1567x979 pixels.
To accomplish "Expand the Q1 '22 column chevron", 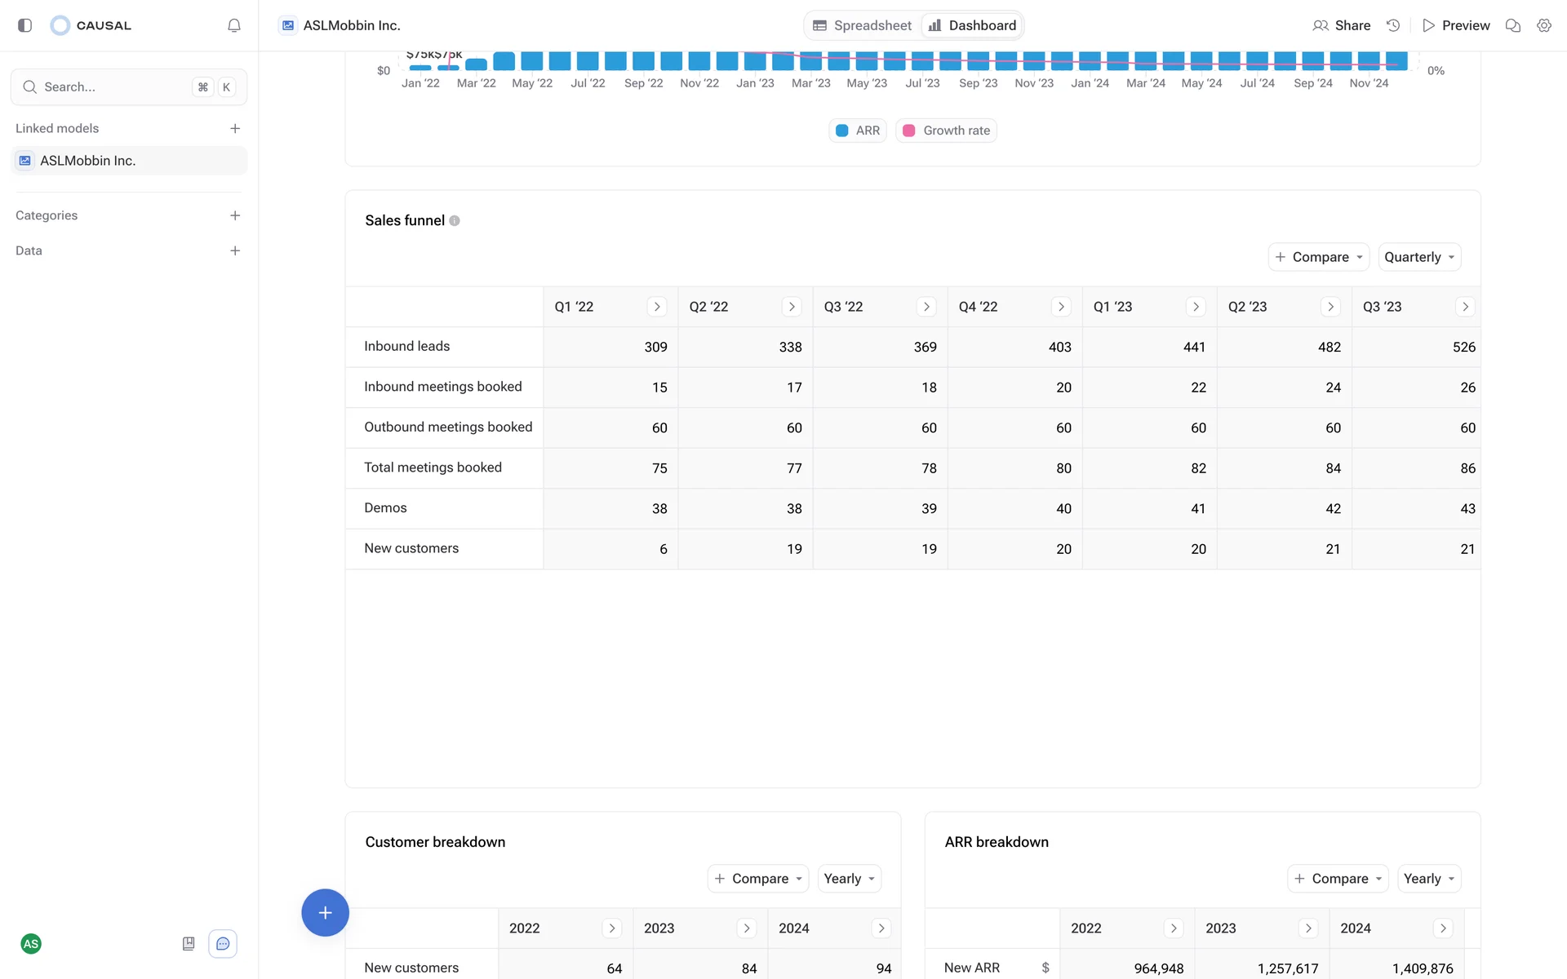I will 656,307.
